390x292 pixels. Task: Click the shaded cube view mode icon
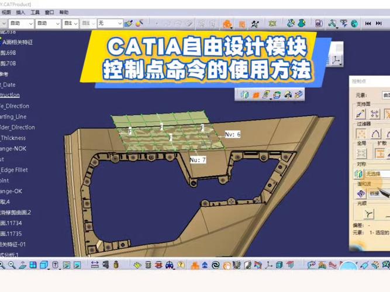[44, 265]
